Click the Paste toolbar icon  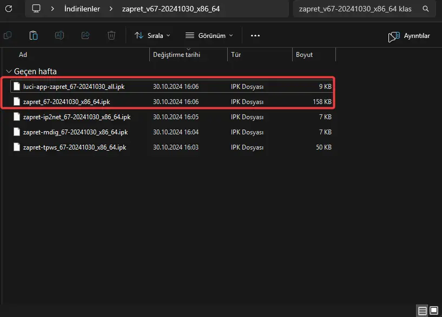pyautogui.click(x=33, y=35)
